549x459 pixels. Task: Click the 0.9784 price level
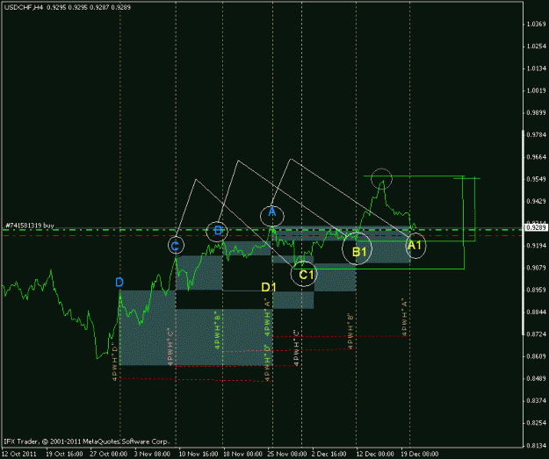(x=536, y=135)
